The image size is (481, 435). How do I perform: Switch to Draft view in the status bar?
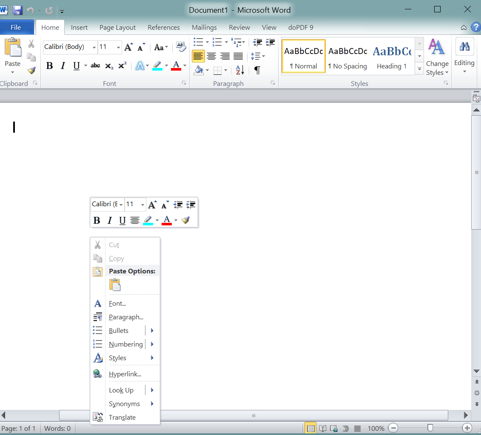tap(357, 428)
